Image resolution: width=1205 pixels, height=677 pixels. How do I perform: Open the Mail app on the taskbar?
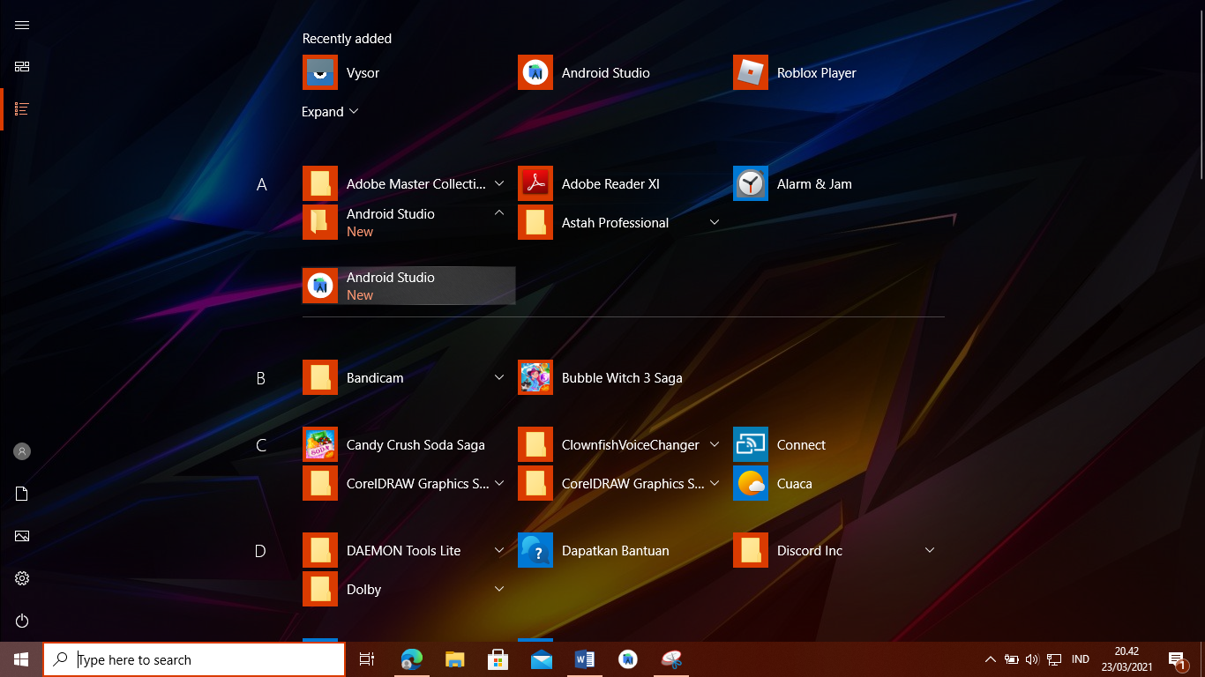(541, 659)
